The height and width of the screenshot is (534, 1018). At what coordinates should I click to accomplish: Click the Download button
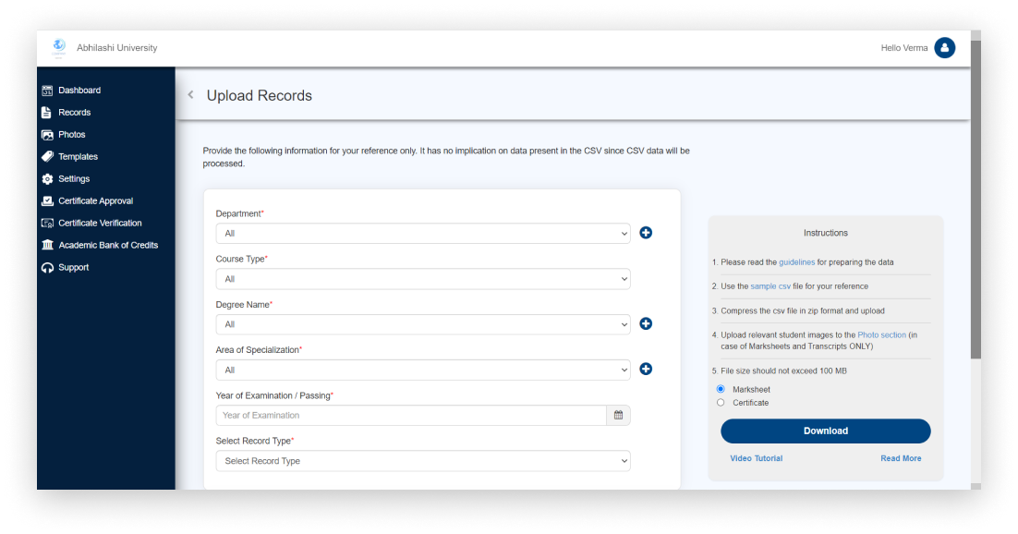[x=825, y=431]
